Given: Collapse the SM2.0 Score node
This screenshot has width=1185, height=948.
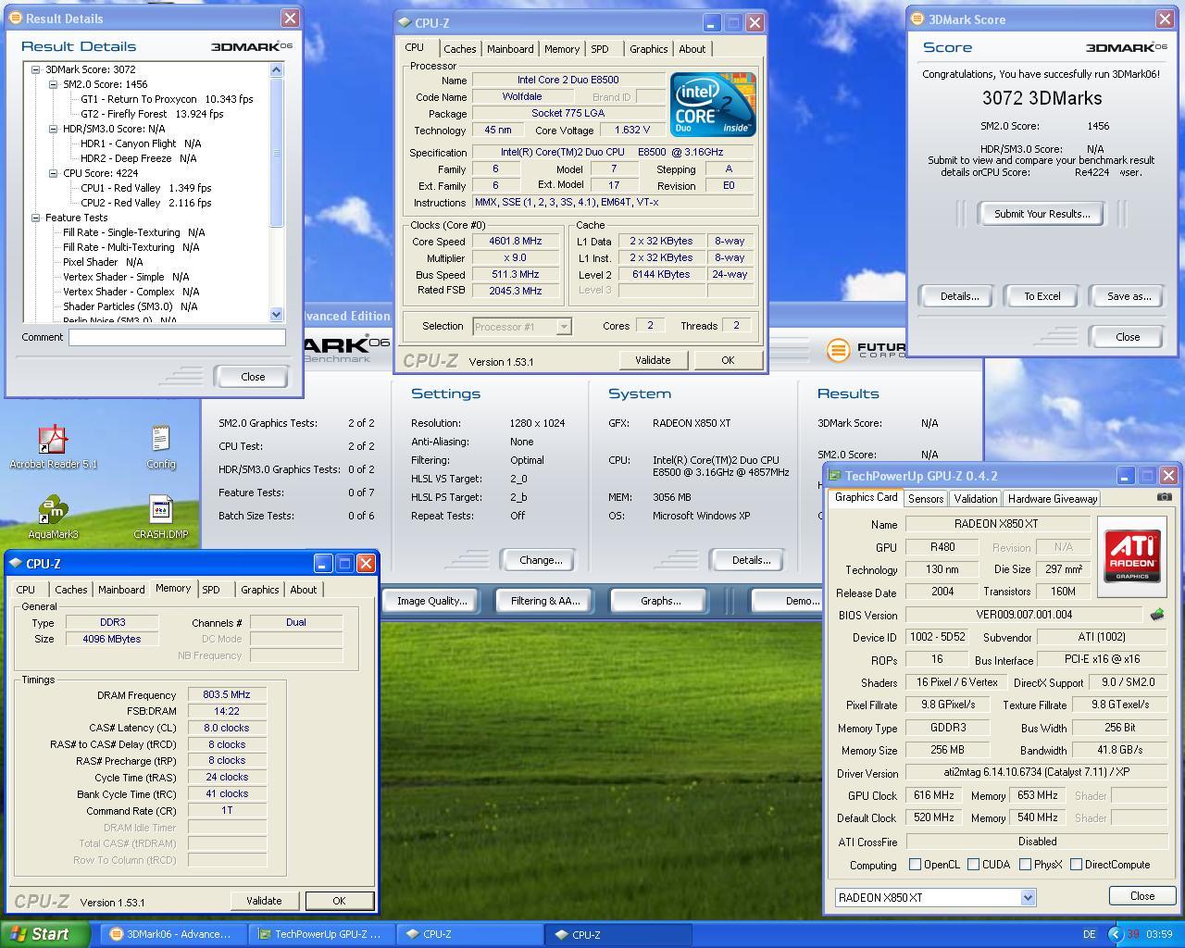Looking at the screenshot, I should point(54,84).
